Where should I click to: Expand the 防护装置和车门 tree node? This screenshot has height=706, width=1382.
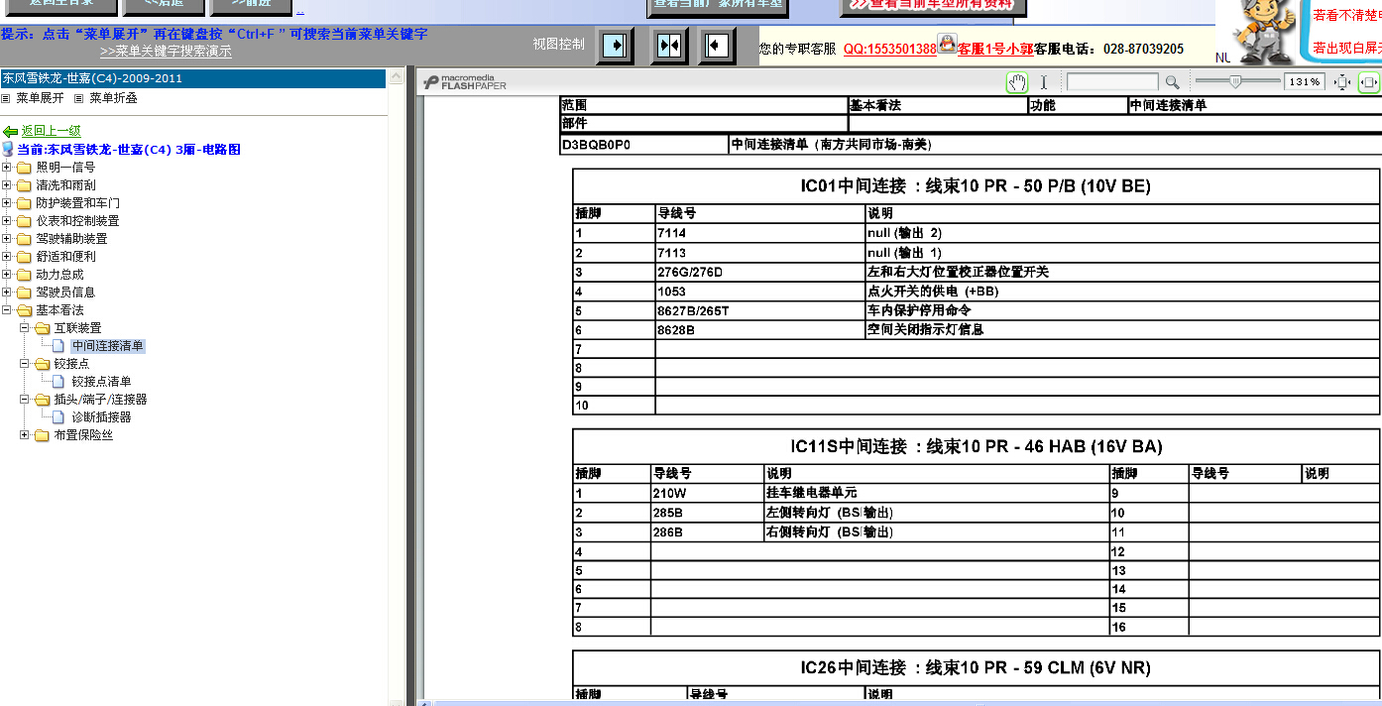(7, 203)
